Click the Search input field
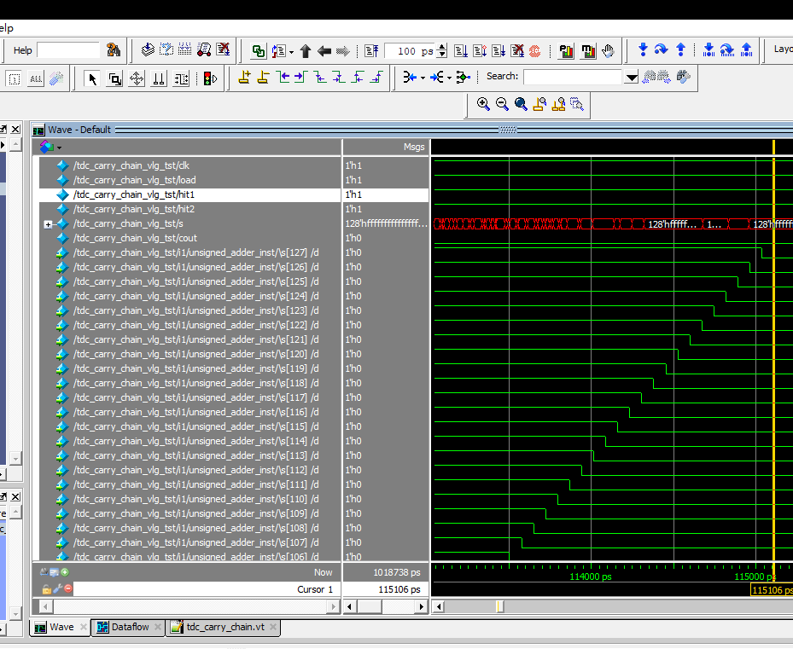 [x=573, y=77]
